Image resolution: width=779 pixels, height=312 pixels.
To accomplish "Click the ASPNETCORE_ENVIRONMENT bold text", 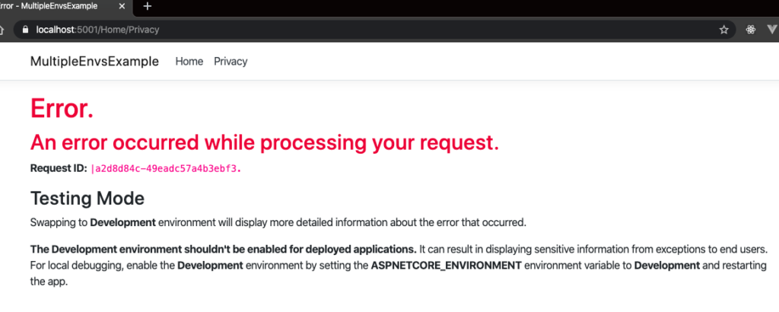I will coord(444,265).
